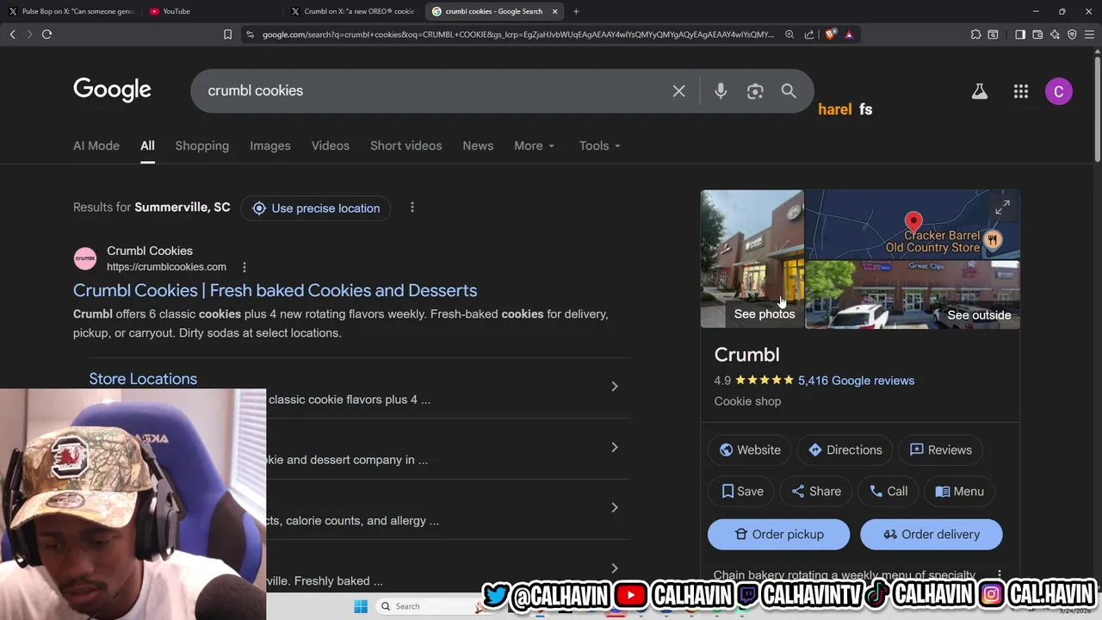Viewport: 1102px width, 620px height.
Task: Open the Google account avatar
Action: point(1059,91)
